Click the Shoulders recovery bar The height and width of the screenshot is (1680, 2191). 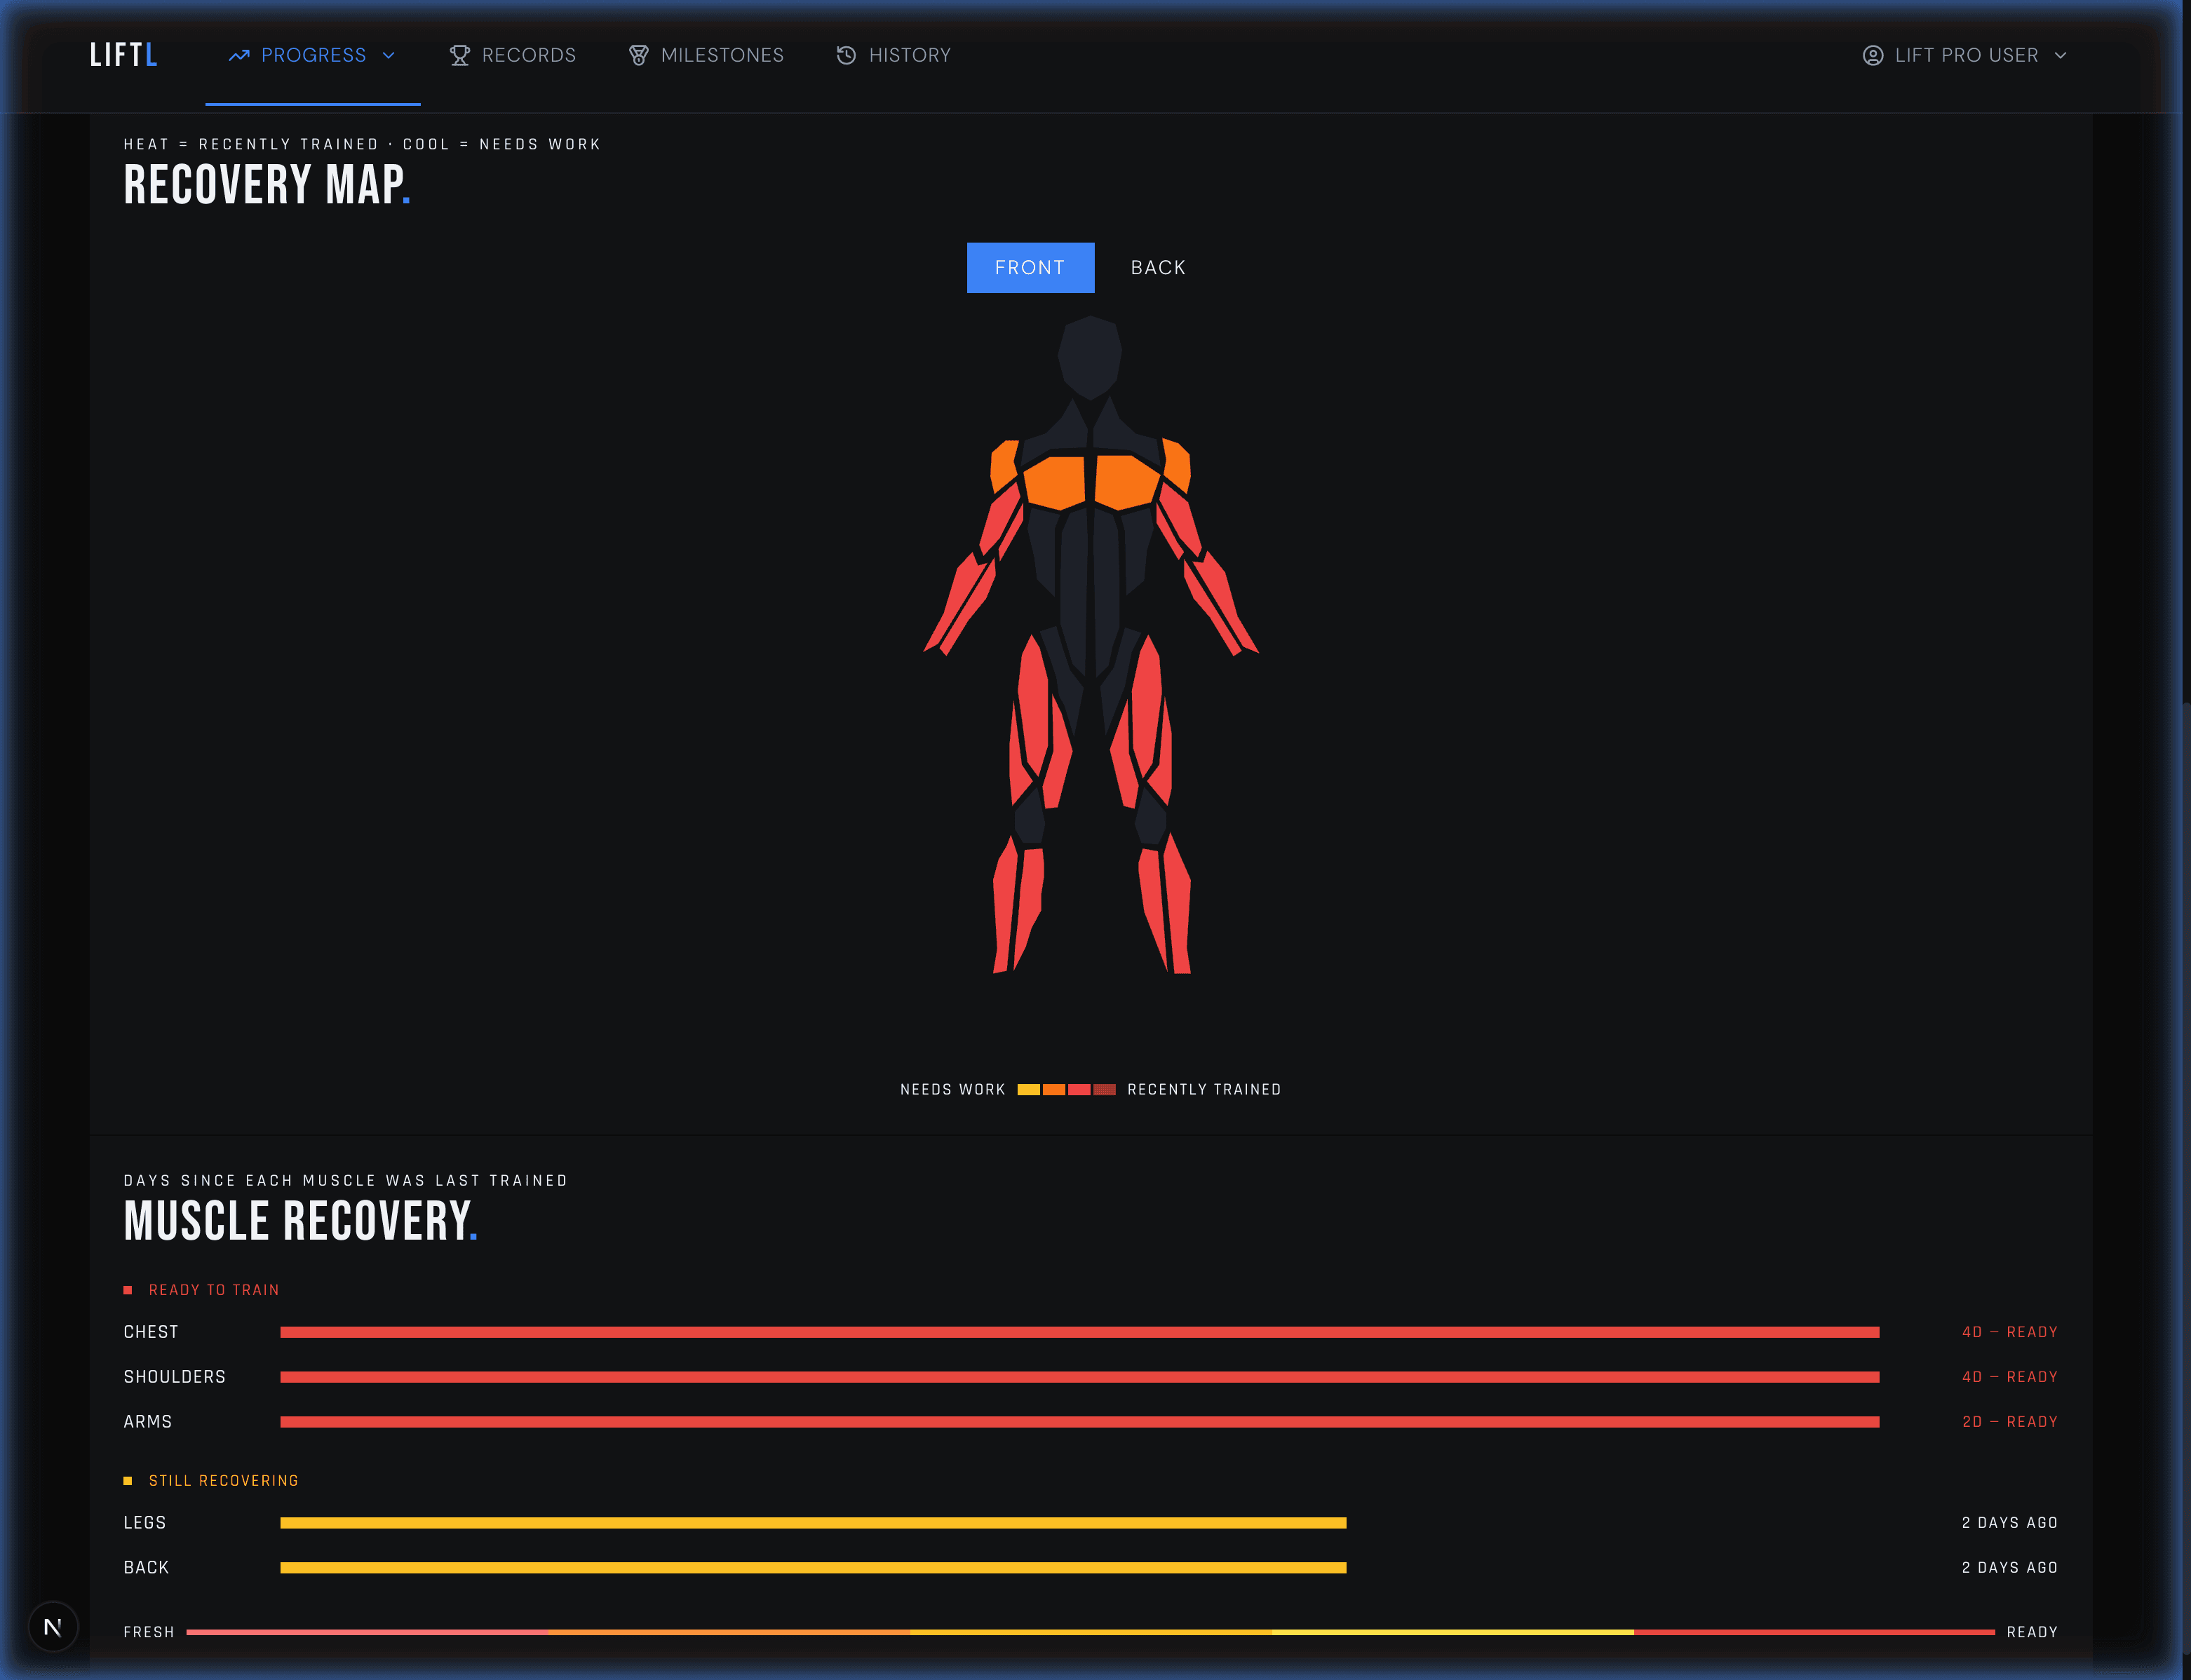point(1080,1378)
